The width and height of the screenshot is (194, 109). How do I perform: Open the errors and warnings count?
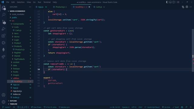pyautogui.click(x=23, y=107)
